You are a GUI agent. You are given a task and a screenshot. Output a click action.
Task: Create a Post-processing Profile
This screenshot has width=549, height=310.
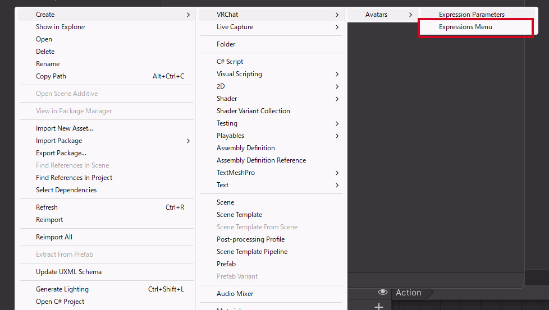271,239
